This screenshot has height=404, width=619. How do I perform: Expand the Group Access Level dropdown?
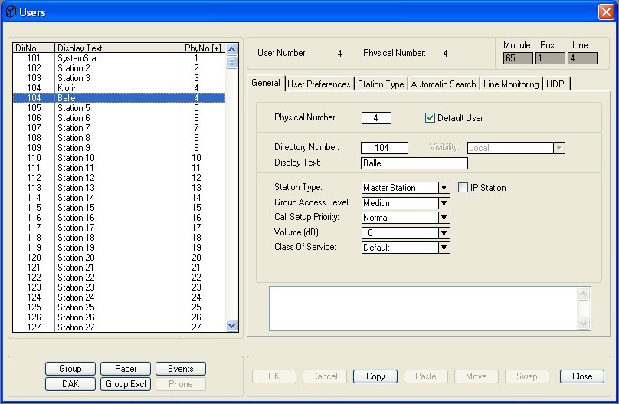[x=444, y=203]
